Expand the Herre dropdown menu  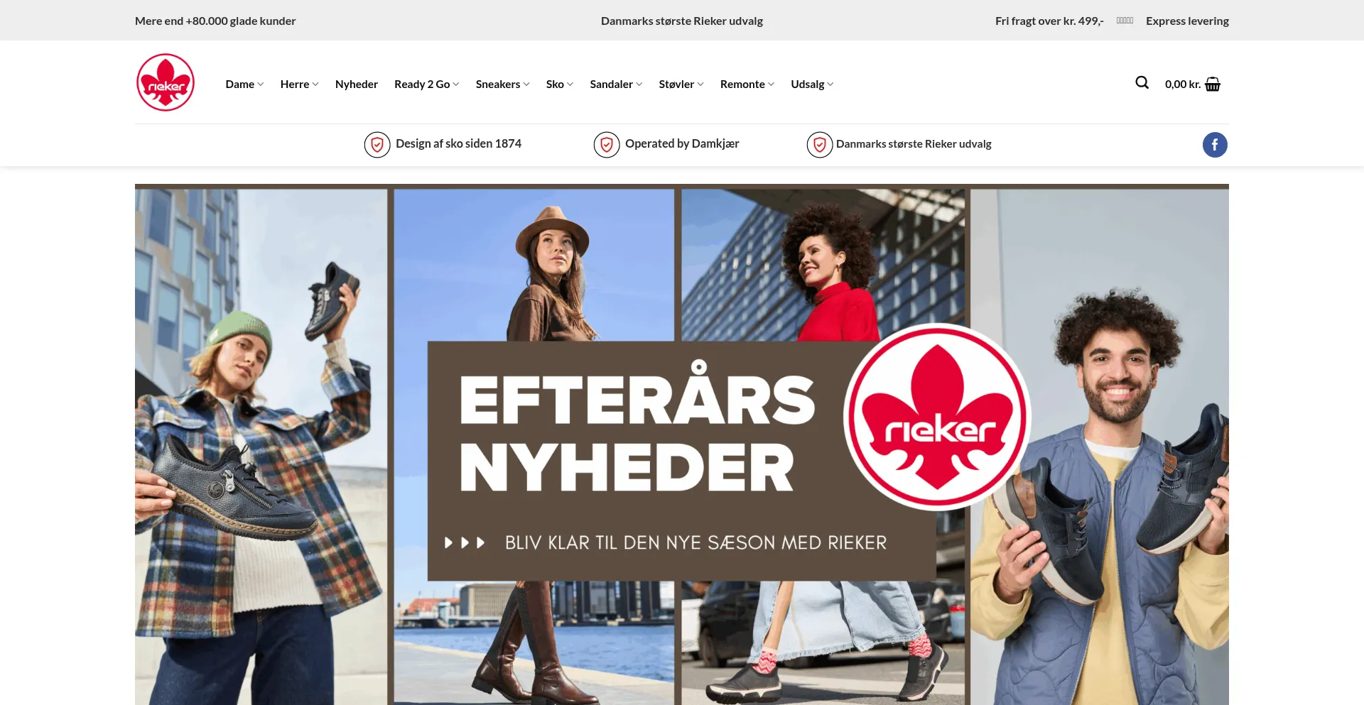click(x=299, y=84)
